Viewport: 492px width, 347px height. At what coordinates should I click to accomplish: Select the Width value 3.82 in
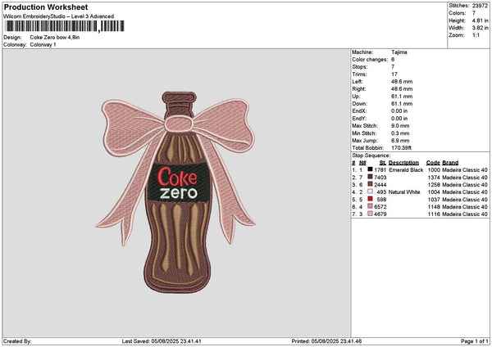click(x=480, y=28)
